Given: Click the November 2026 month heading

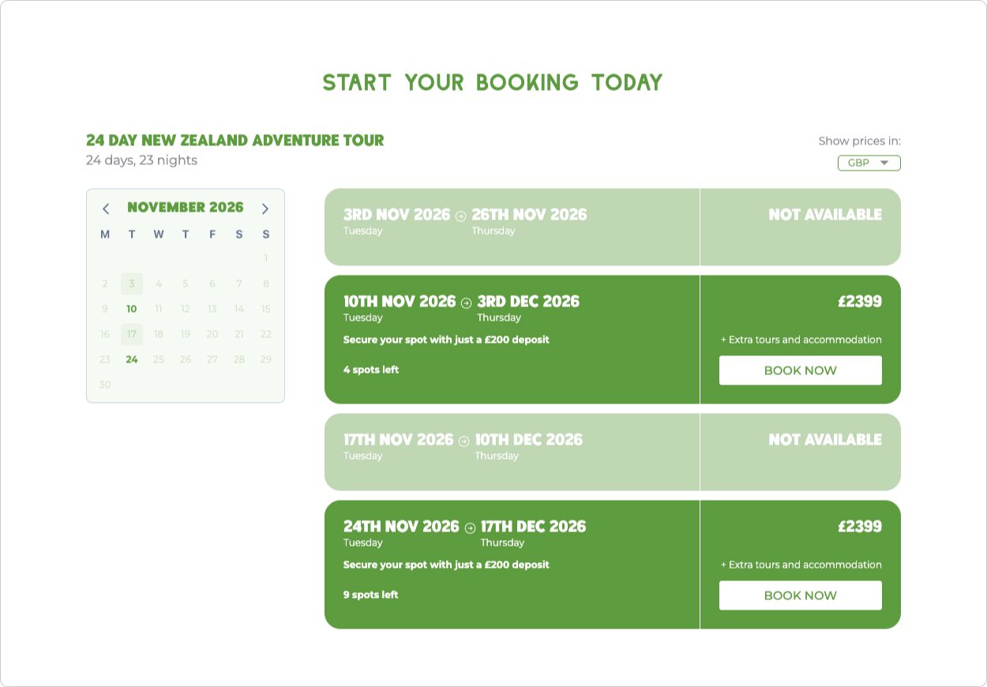Looking at the screenshot, I should coord(186,208).
